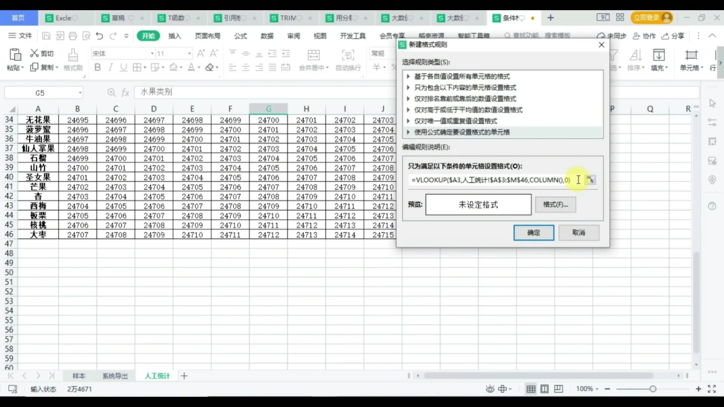Click the Cut scissors icon
Image resolution: width=724 pixels, height=407 pixels.
(34, 53)
